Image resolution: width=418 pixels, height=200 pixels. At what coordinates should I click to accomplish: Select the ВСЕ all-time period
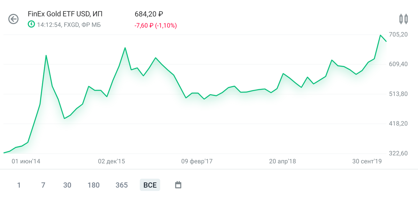[150, 185]
